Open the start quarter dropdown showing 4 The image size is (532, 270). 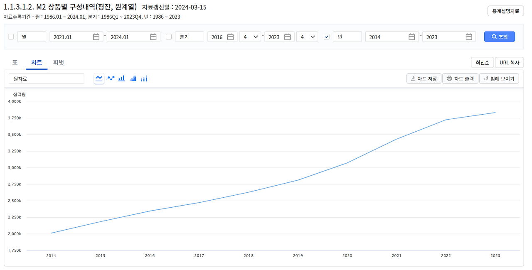click(250, 37)
